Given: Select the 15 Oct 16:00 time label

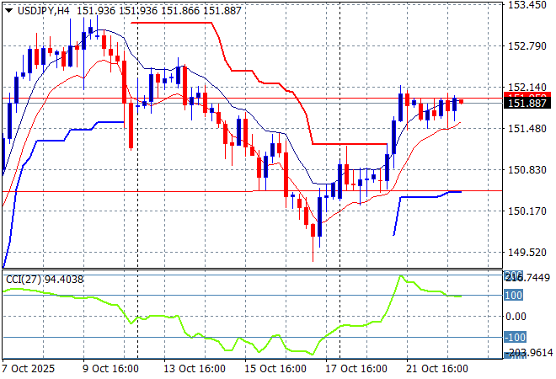Looking at the screenshot, I should click(275, 369).
